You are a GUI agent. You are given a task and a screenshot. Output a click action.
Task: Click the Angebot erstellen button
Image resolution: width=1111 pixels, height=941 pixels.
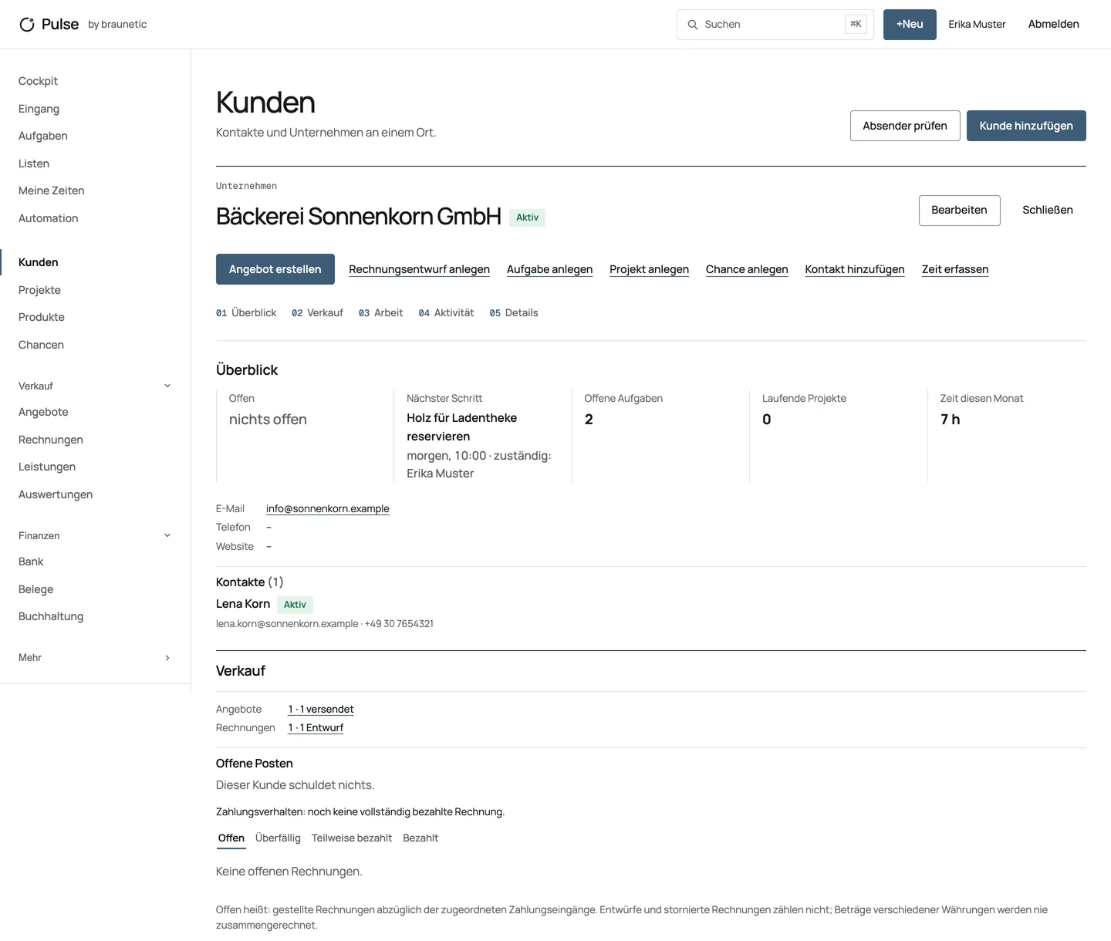275,269
